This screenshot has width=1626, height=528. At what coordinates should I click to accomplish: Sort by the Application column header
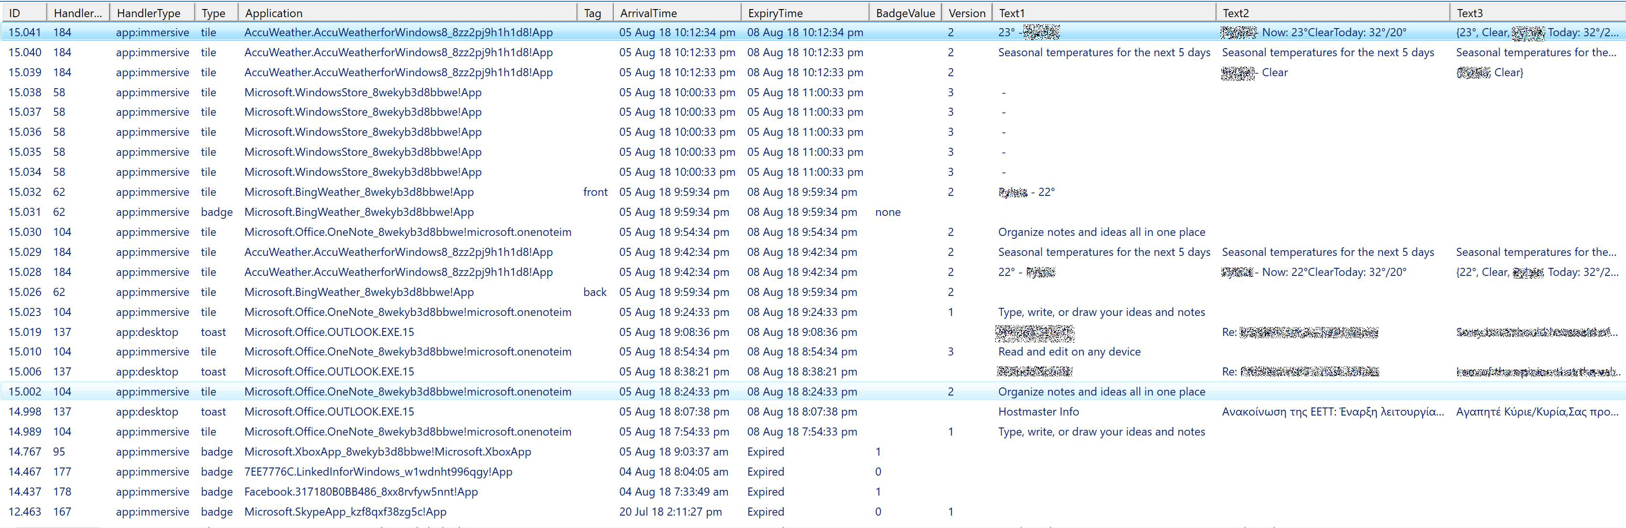click(273, 12)
